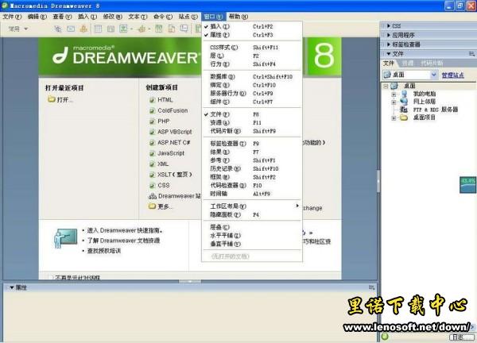Toggle the 层 panel with F2 entry
The height and width of the screenshot is (343, 477).
point(253,56)
